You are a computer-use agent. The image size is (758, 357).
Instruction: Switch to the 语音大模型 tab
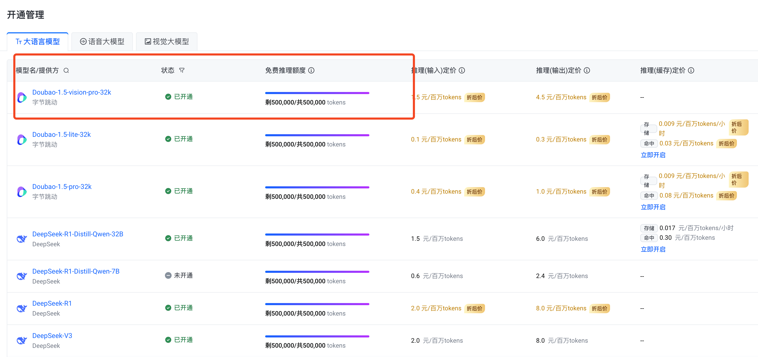tap(102, 41)
